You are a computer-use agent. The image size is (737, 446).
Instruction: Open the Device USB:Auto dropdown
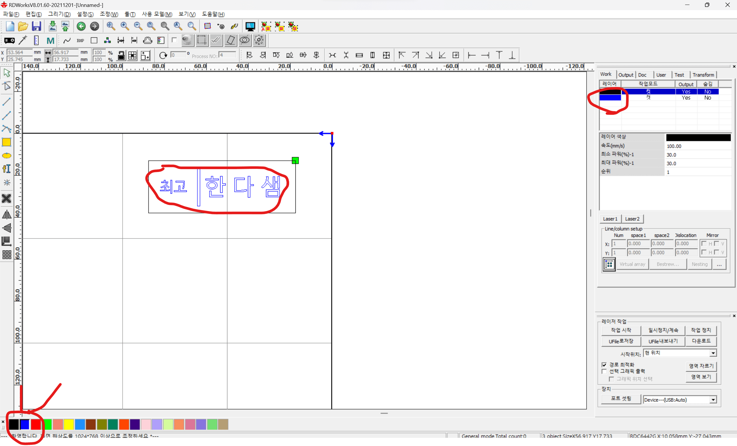(x=713, y=400)
